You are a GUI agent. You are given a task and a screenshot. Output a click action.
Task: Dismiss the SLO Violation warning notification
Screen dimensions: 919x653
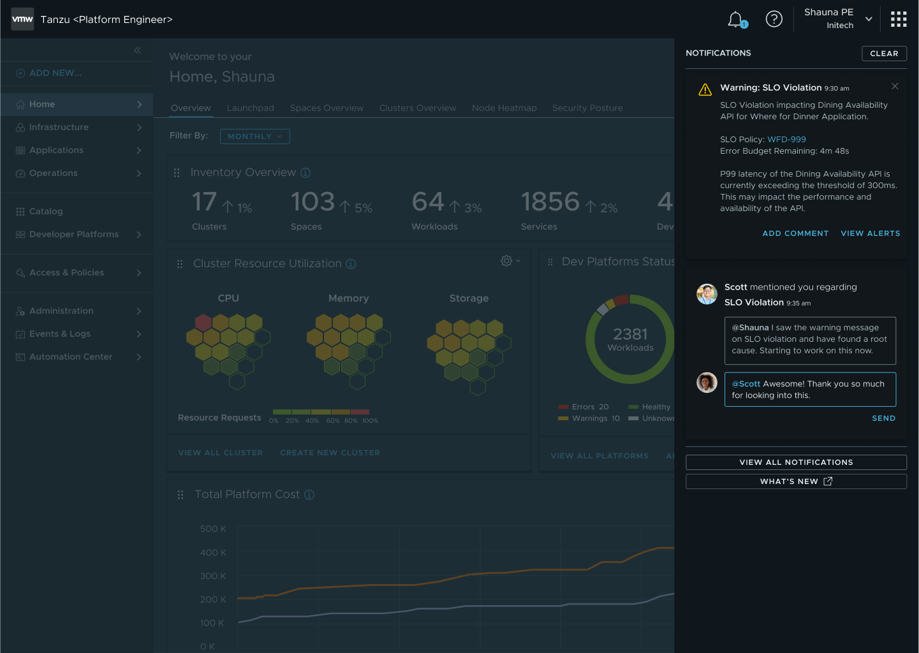[894, 87]
